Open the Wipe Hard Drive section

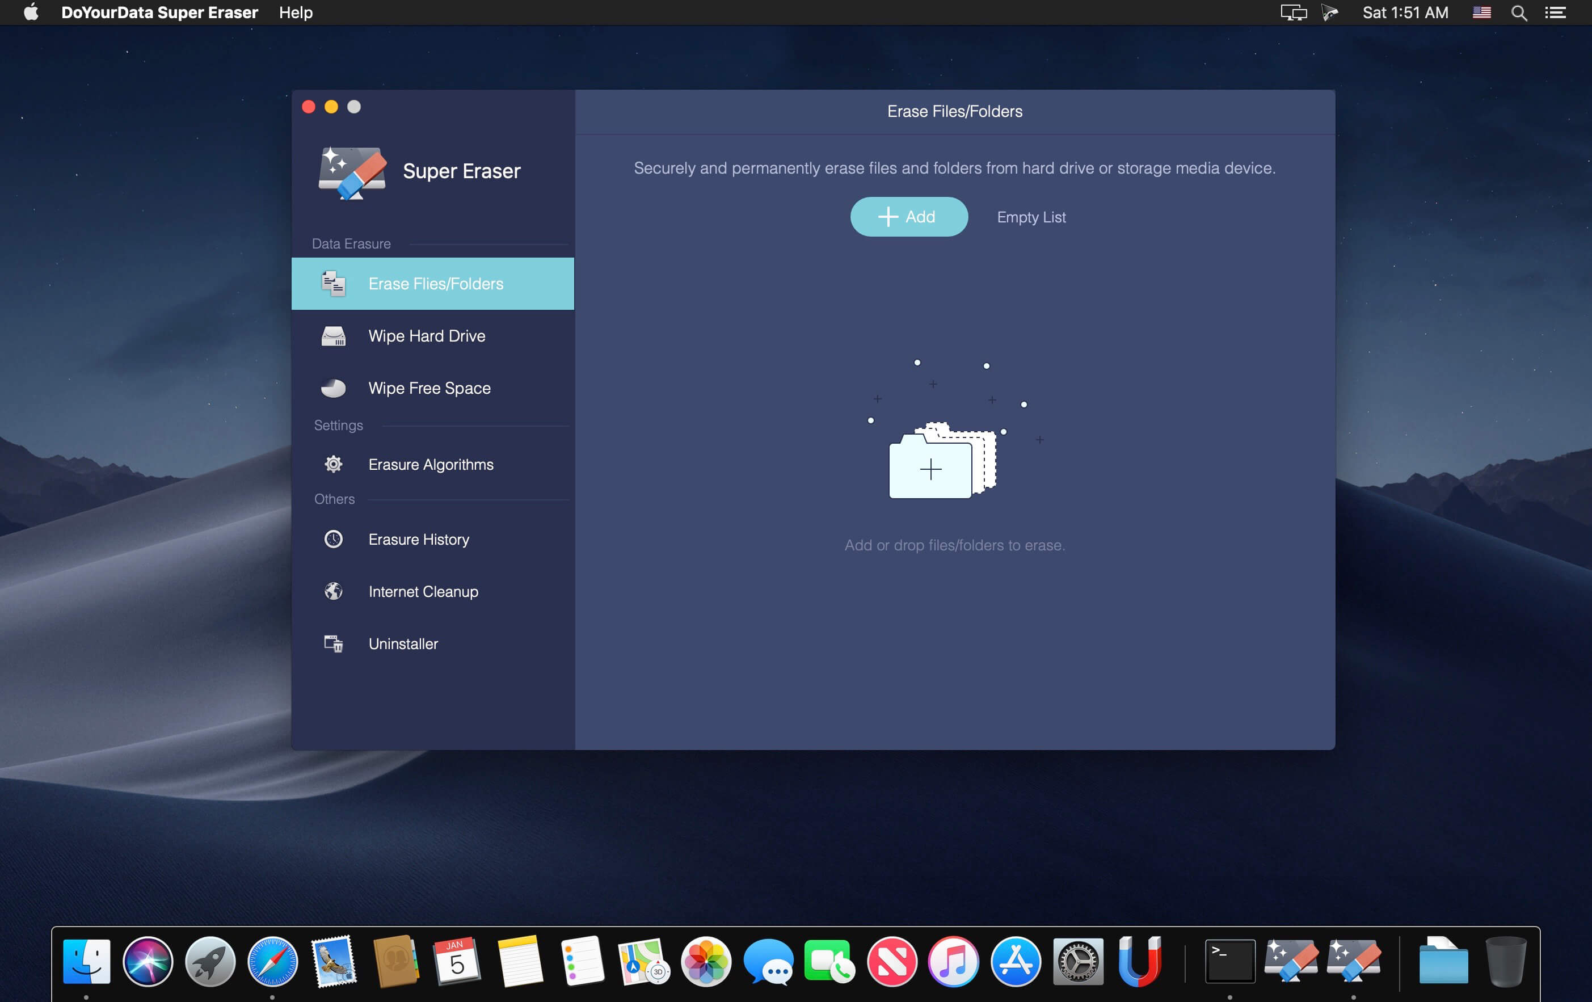[x=432, y=336]
